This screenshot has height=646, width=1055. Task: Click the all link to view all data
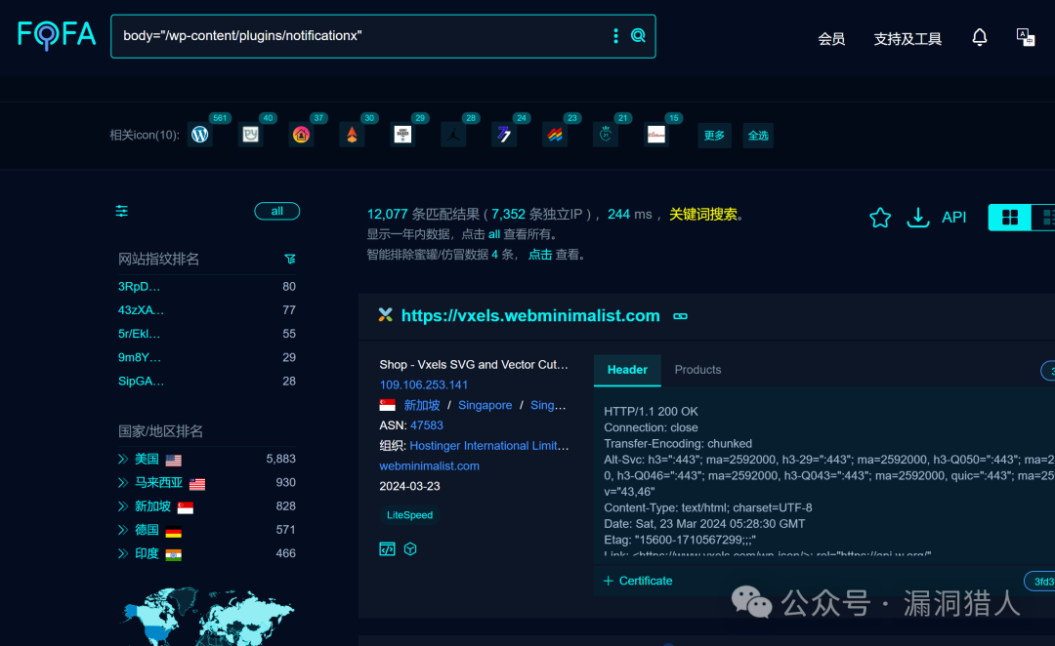[494, 234]
